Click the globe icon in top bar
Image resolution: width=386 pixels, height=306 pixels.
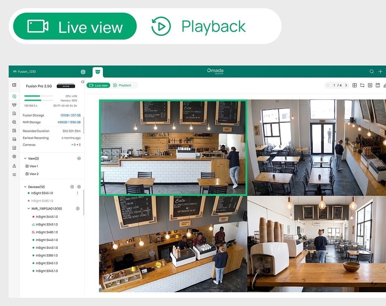click(x=83, y=72)
